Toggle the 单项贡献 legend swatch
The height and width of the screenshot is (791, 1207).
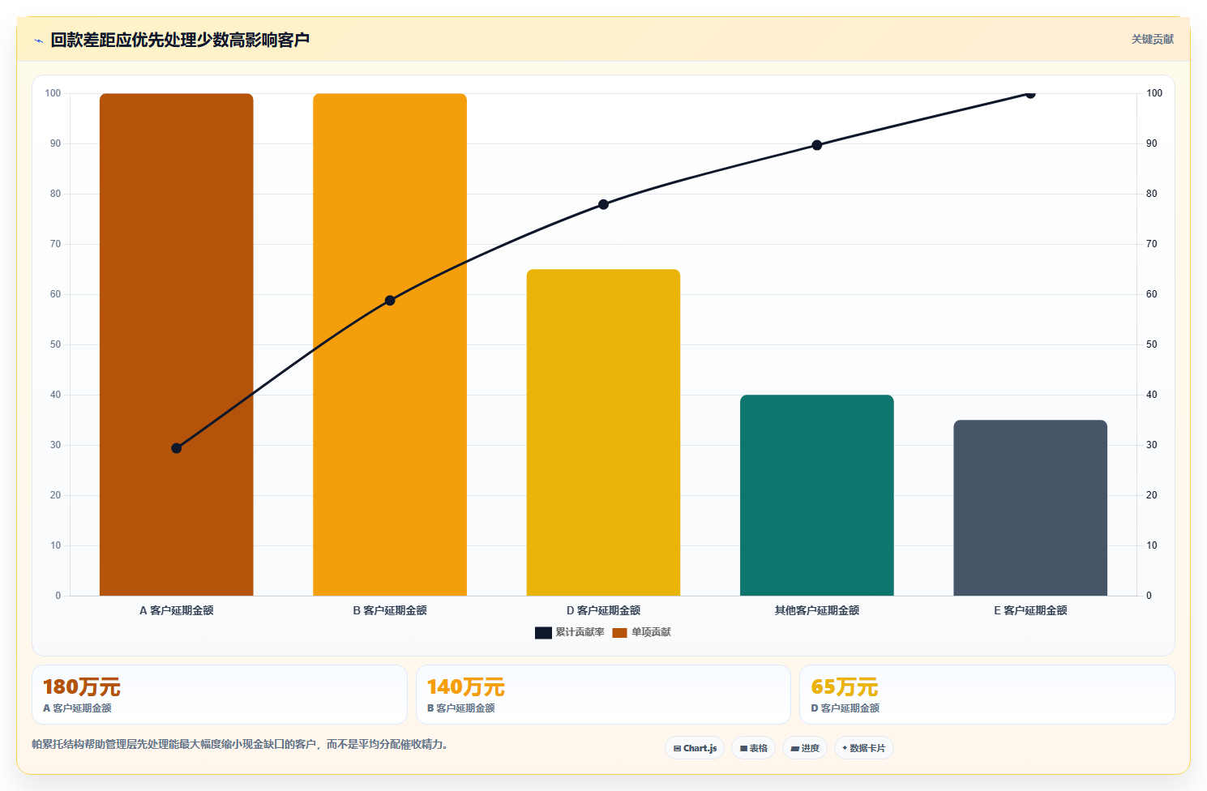[x=620, y=633]
